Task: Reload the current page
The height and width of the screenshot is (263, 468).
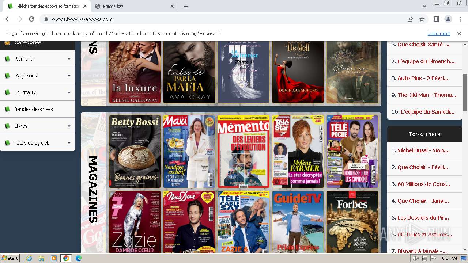Action: (x=31, y=19)
